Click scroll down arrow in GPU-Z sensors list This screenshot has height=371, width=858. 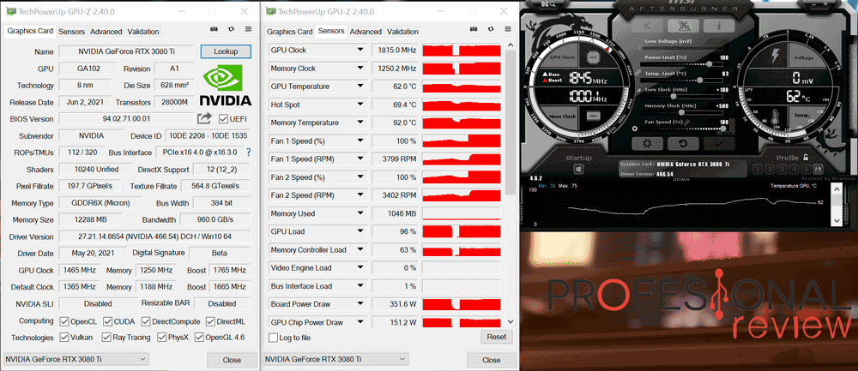click(511, 322)
